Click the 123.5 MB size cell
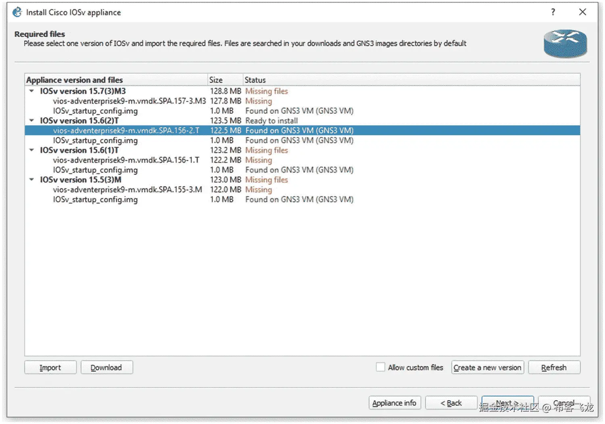 (225, 121)
